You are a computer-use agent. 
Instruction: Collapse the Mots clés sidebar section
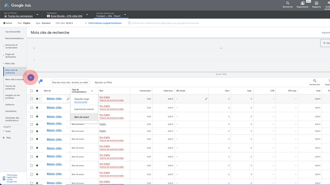[x=4, y=63]
